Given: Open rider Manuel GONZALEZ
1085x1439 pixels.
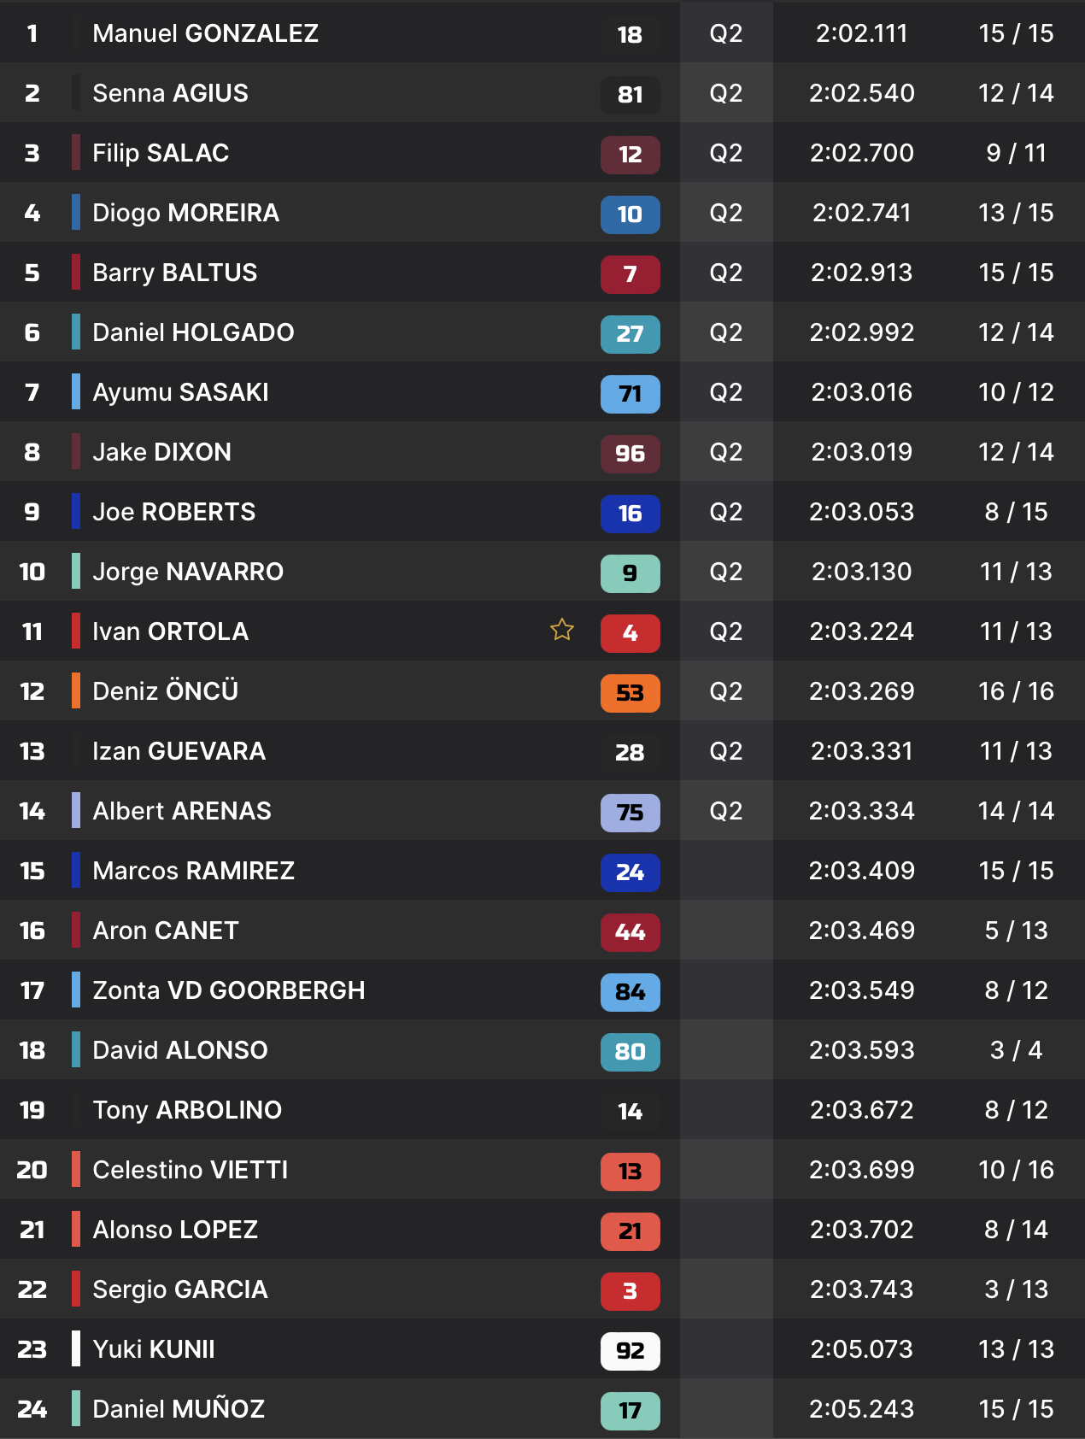Looking at the screenshot, I should (x=205, y=33).
